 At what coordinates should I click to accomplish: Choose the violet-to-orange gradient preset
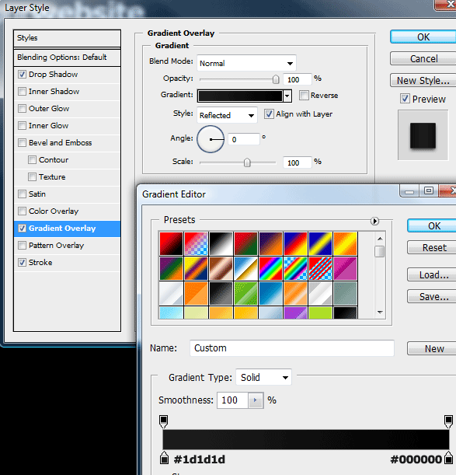tap(270, 243)
